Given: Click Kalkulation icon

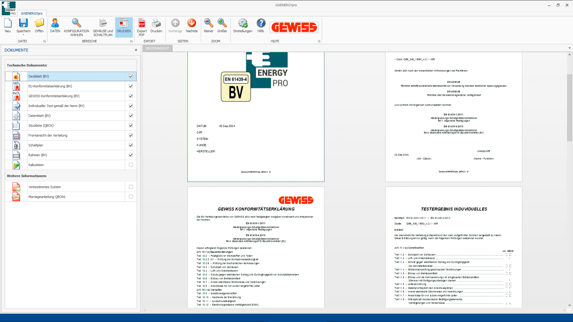Looking at the screenshot, I should [x=16, y=165].
